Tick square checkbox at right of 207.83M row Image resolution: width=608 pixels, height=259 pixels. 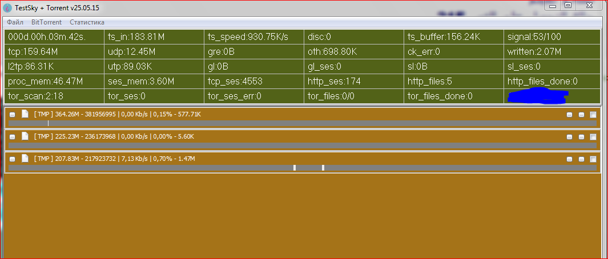tap(593, 159)
